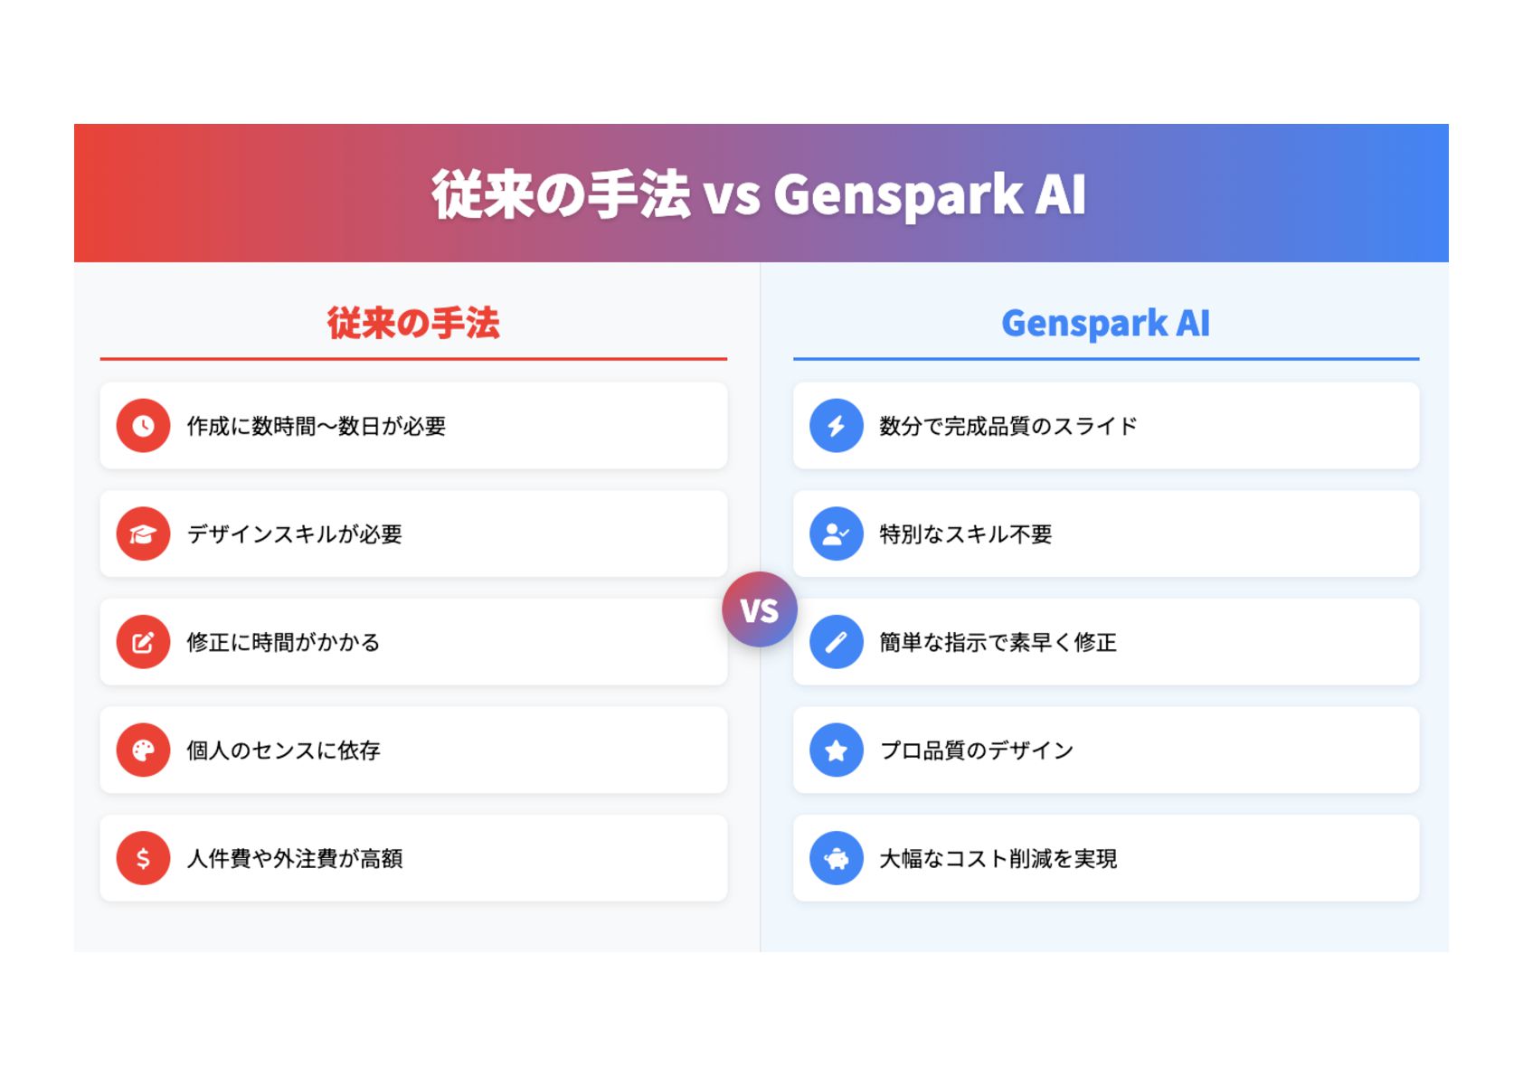
Task: Click the デザインスキルが必要 card text
Action: tap(294, 534)
